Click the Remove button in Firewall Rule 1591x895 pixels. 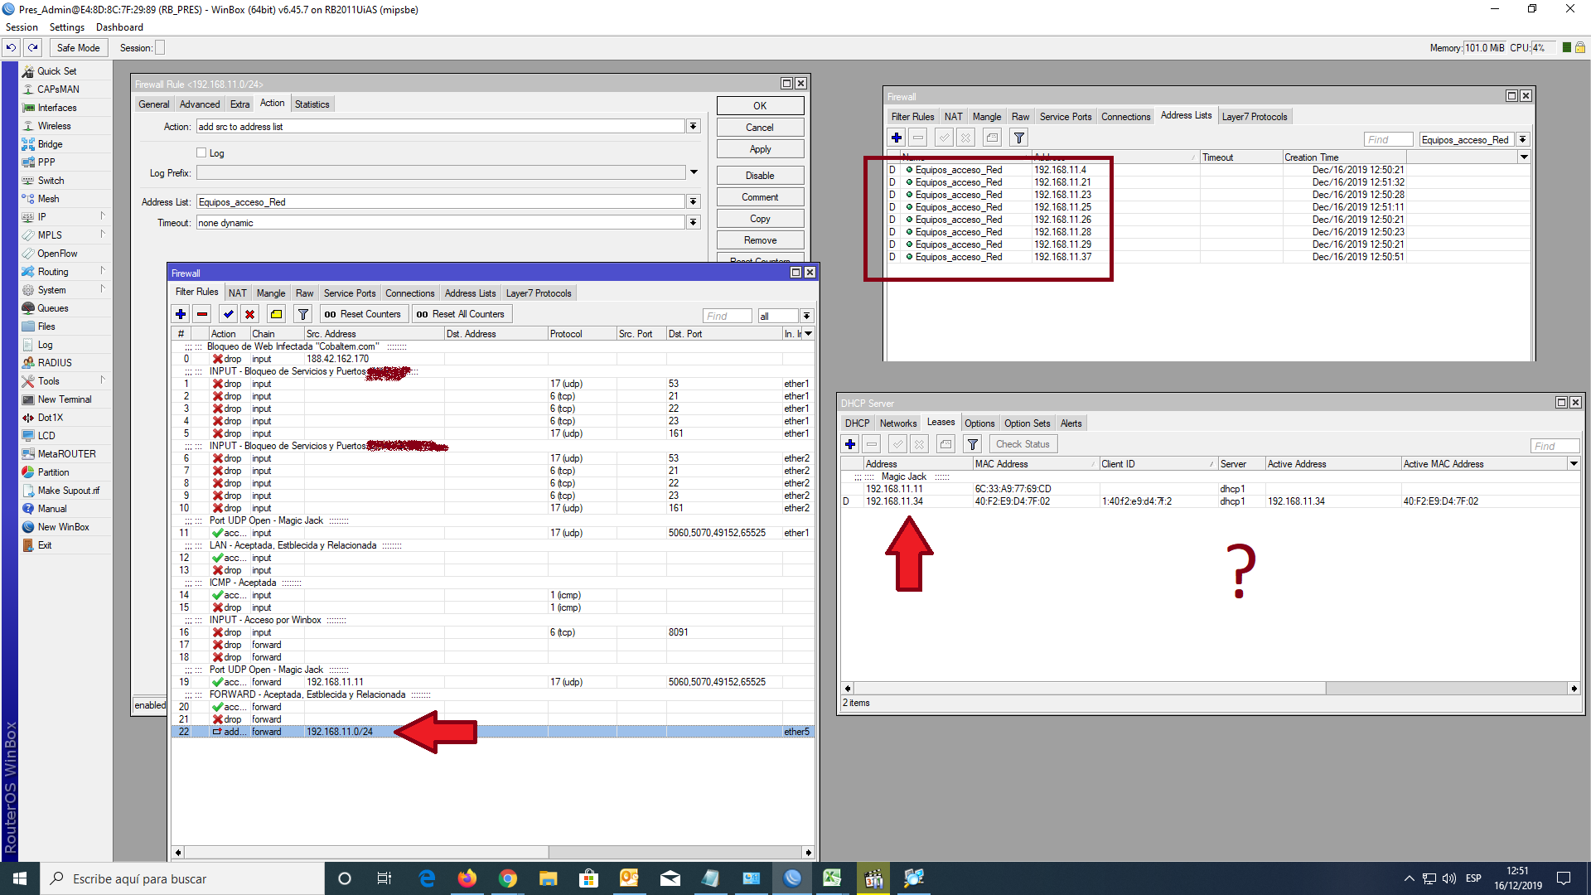[760, 240]
